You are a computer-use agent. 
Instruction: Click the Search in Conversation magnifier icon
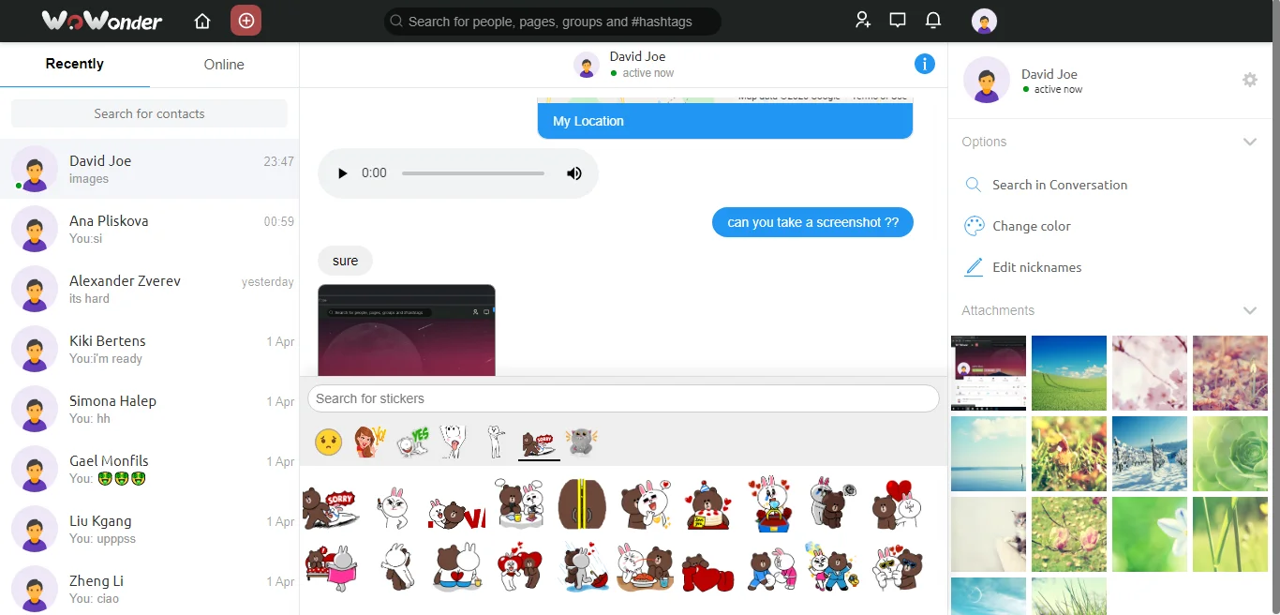point(974,185)
